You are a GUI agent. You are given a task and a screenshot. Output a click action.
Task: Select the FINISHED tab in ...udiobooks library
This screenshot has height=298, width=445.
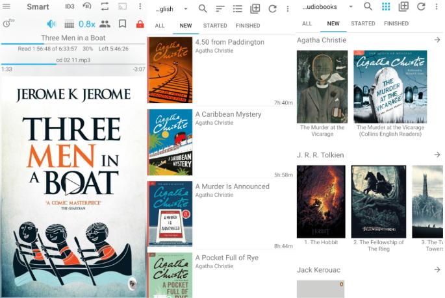(x=396, y=23)
